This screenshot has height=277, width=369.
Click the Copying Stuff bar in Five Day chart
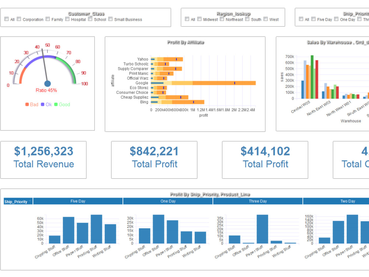point(55,239)
